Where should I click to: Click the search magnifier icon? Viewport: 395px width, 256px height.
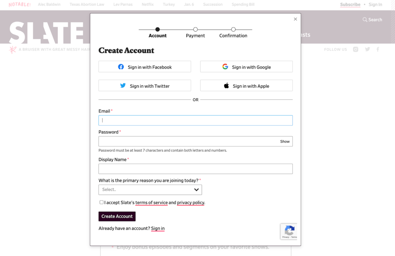[365, 20]
